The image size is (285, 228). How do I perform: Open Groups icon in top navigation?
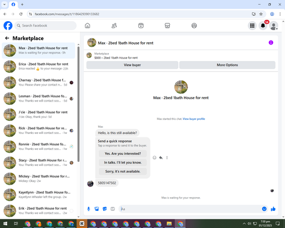[x=194, y=26]
